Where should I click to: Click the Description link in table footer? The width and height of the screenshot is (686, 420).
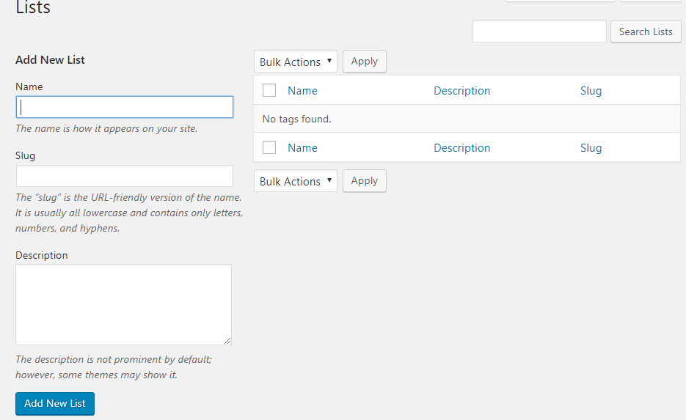click(461, 148)
